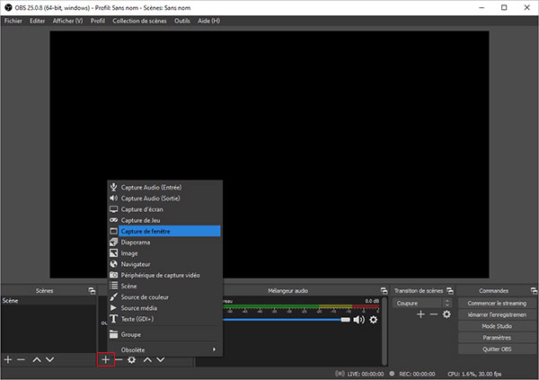Select Scène in the scenes list

pos(13,302)
